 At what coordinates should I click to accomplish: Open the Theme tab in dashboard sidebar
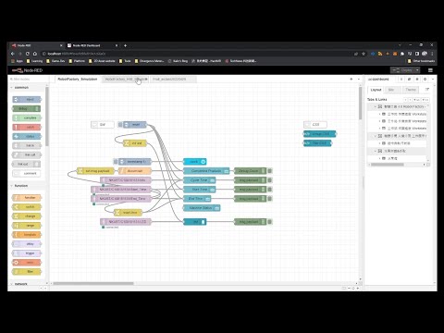coord(411,90)
